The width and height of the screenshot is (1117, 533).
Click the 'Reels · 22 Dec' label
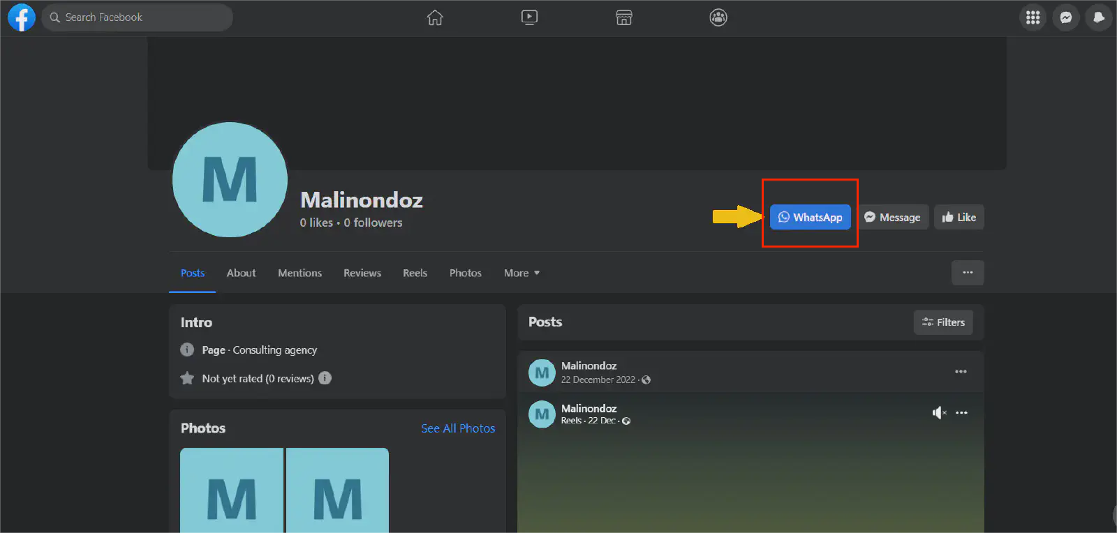(x=588, y=421)
